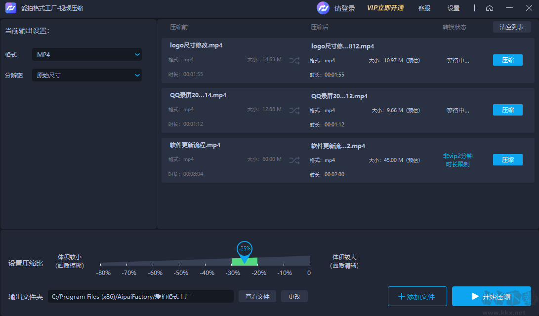The width and height of the screenshot is (539, 316).
Task: Open the output folder via 查看文件
Action: tap(257, 296)
